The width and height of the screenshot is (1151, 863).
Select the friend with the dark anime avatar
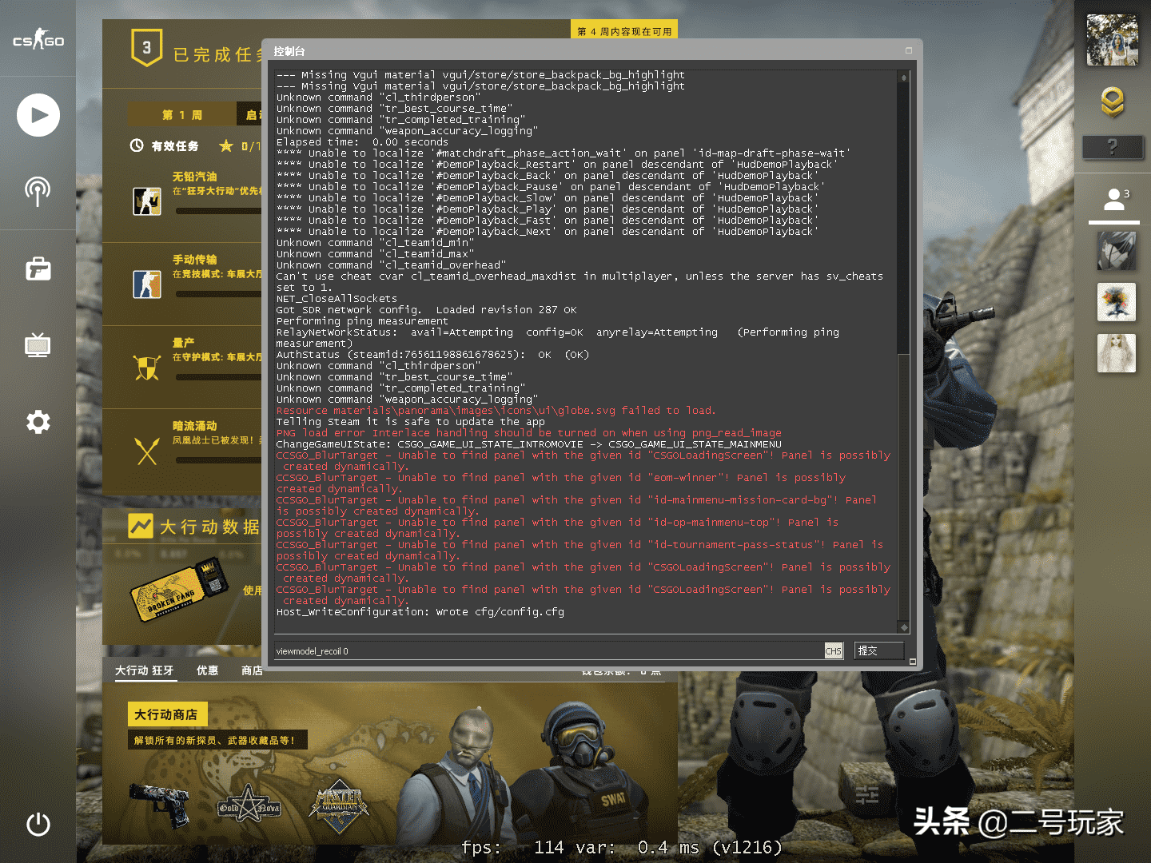pos(1117,251)
